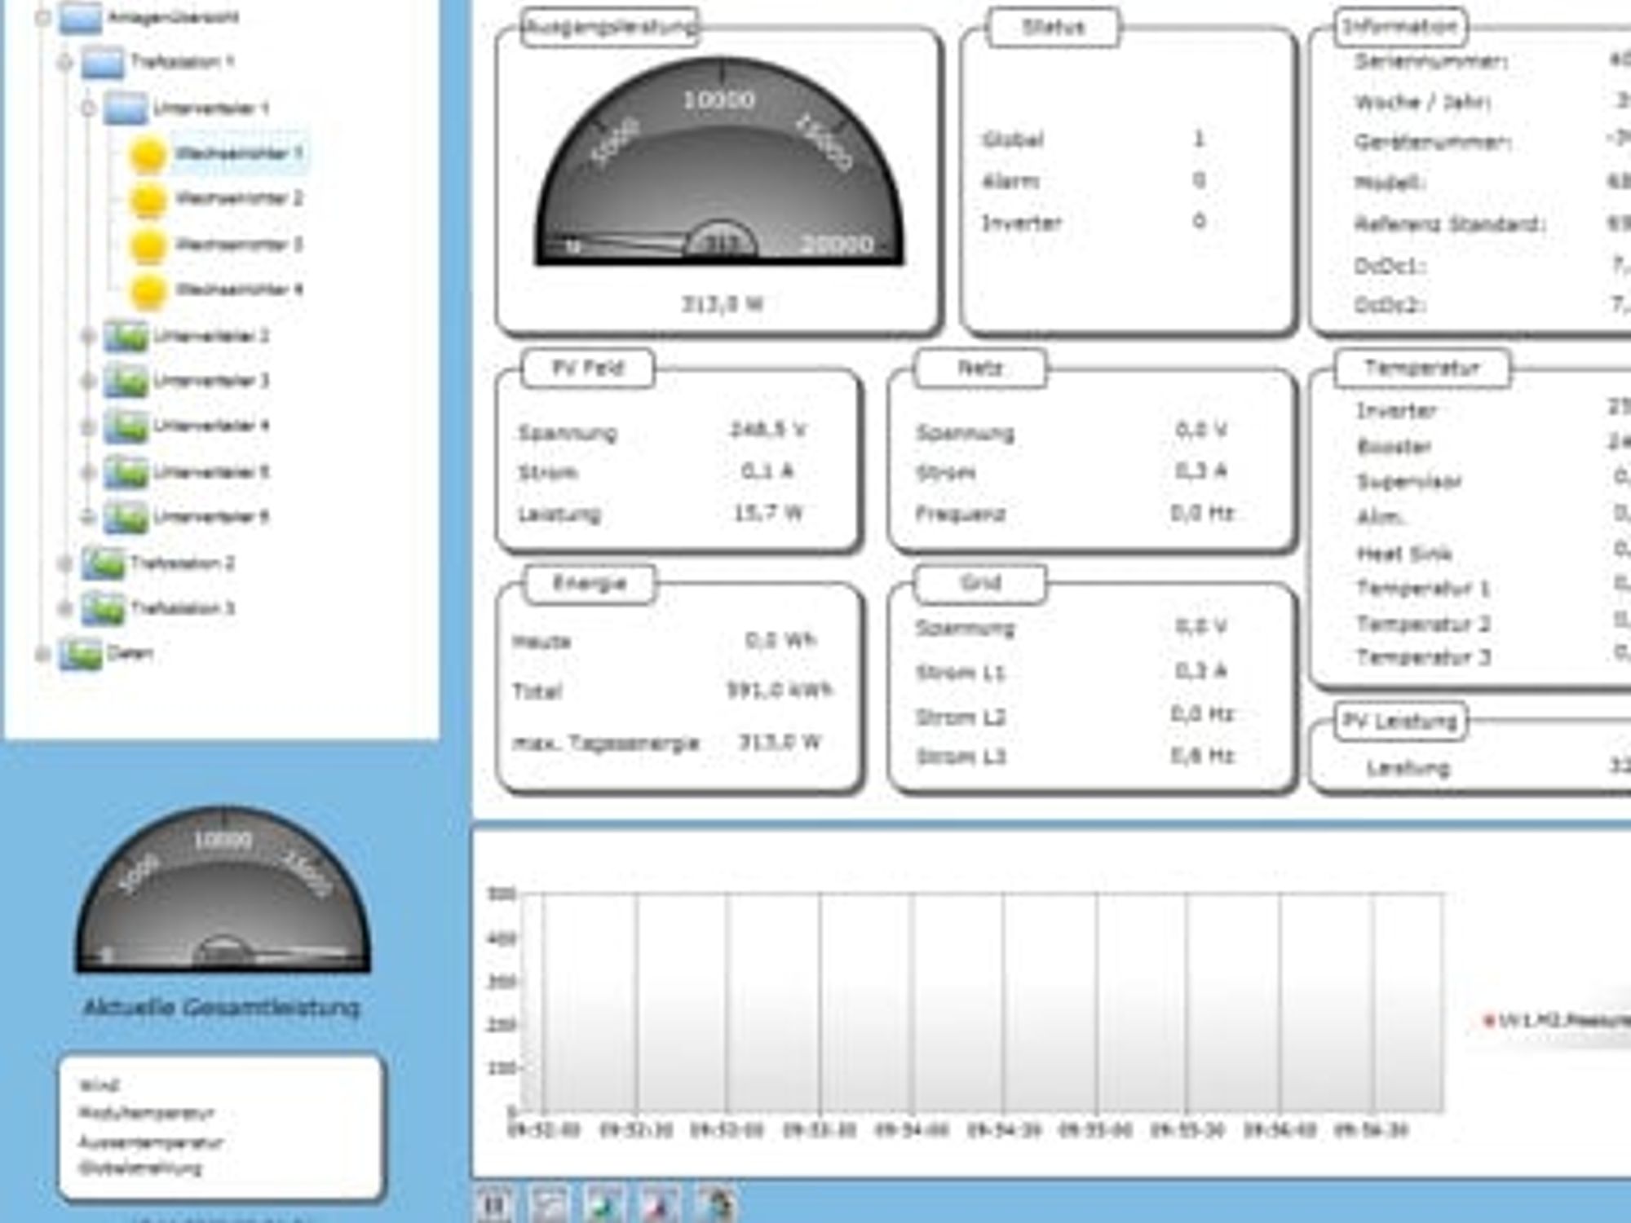Image resolution: width=1631 pixels, height=1223 pixels.
Task: Click the green chart toolbar icon
Action: click(x=604, y=1204)
